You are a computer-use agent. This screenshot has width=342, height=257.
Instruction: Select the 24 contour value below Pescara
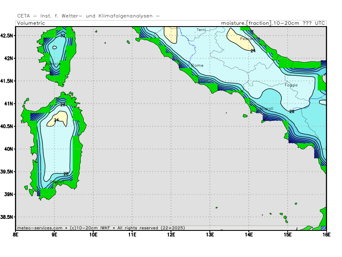pyautogui.click(x=253, y=51)
